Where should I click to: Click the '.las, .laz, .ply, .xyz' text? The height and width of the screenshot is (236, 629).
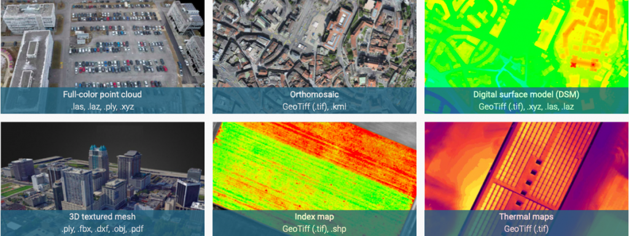[x=103, y=107]
